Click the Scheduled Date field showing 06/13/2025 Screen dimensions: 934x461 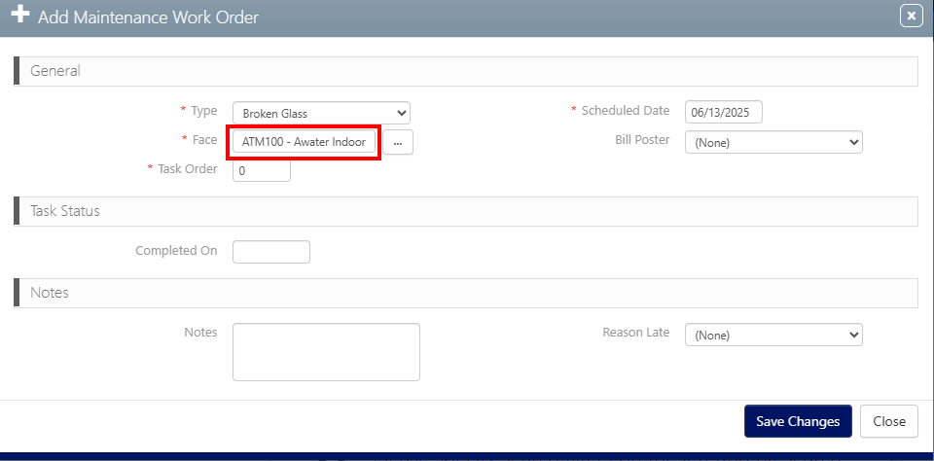[723, 112]
